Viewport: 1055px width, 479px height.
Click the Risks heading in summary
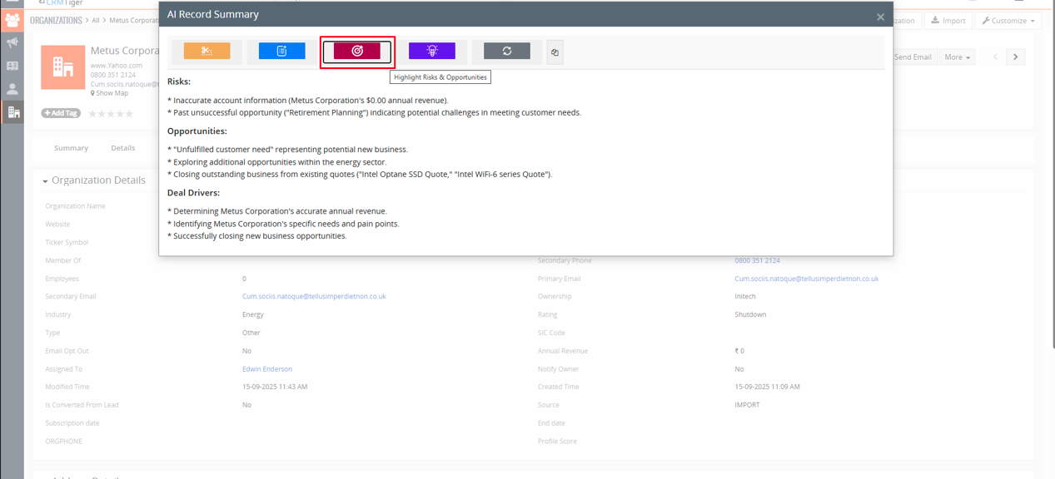point(179,81)
